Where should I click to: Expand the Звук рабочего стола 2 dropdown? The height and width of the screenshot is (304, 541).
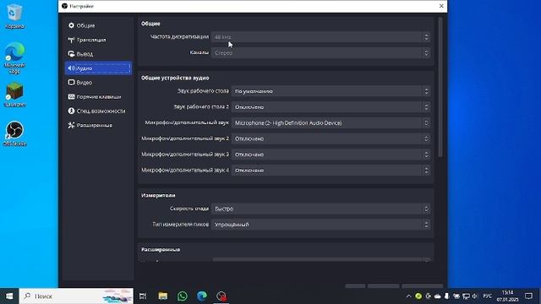331,107
